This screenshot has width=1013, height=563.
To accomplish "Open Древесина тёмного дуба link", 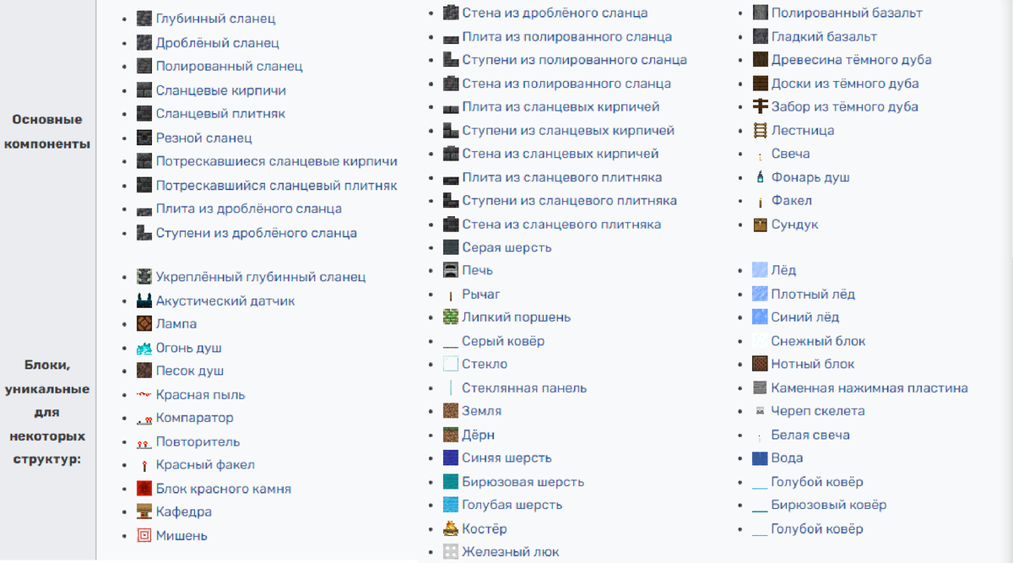I will pyautogui.click(x=852, y=60).
